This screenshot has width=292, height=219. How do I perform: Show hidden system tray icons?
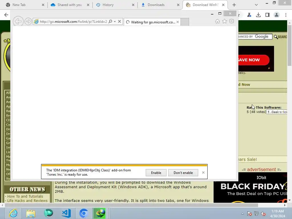[x=242, y=214]
